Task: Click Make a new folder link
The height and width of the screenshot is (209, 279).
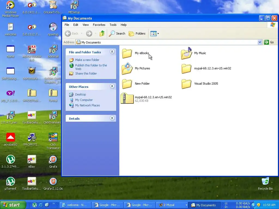Action: pos(87,60)
